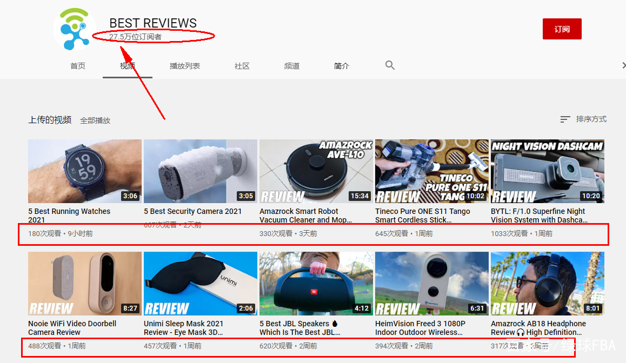Open HeimVision Freed 3 1080P video title
This screenshot has height=363, width=626.
point(421,328)
